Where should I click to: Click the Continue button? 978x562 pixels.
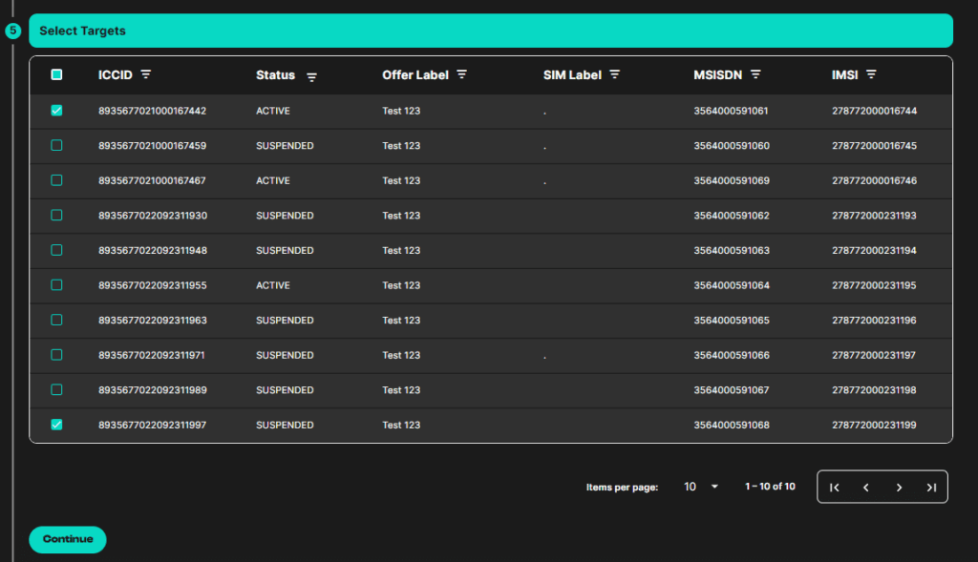click(68, 539)
